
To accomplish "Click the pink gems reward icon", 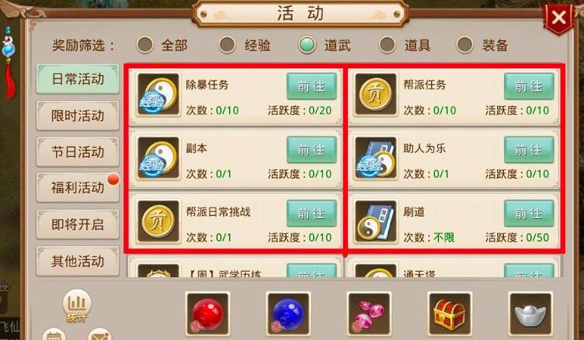I will point(369,314).
